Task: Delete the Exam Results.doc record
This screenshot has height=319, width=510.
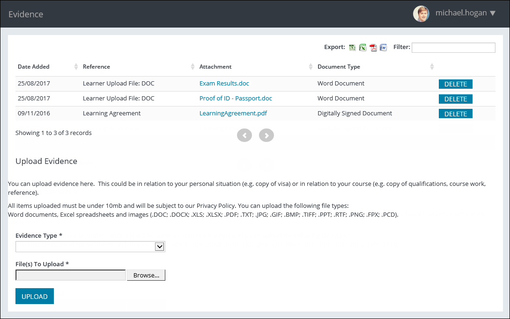Action: (455, 84)
